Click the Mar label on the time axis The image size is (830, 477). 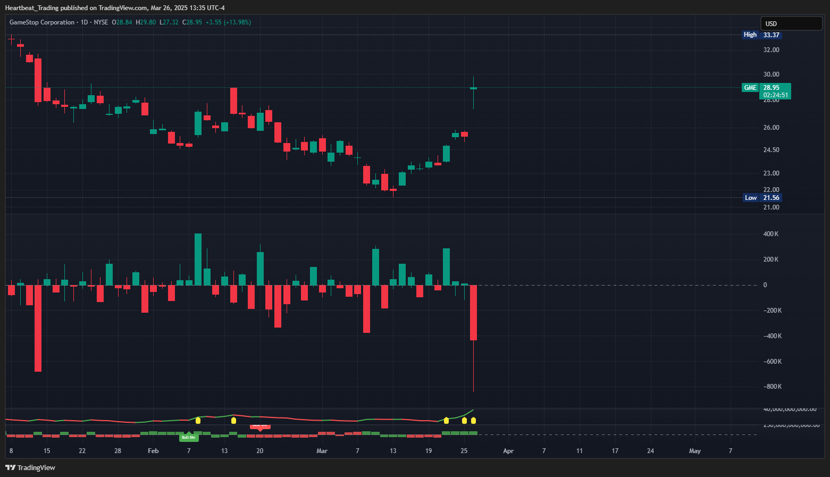(322, 451)
